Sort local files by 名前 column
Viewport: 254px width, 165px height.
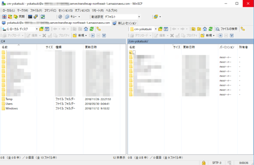tap(19, 47)
